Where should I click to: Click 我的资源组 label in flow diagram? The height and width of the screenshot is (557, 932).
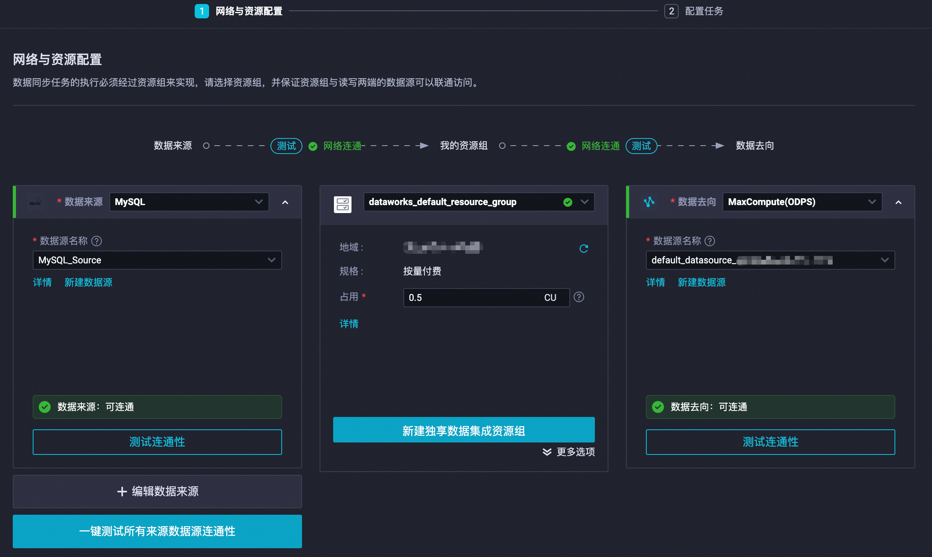(x=464, y=146)
